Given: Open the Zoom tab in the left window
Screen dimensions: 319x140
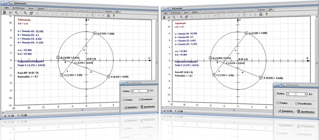Looking at the screenshot, I should [31, 9].
